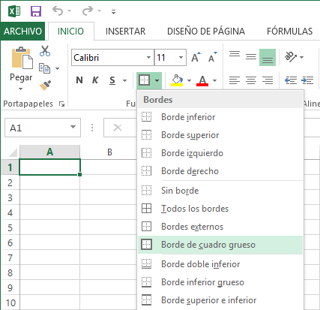
Task: Toggle bold N formatting
Action: (x=79, y=80)
